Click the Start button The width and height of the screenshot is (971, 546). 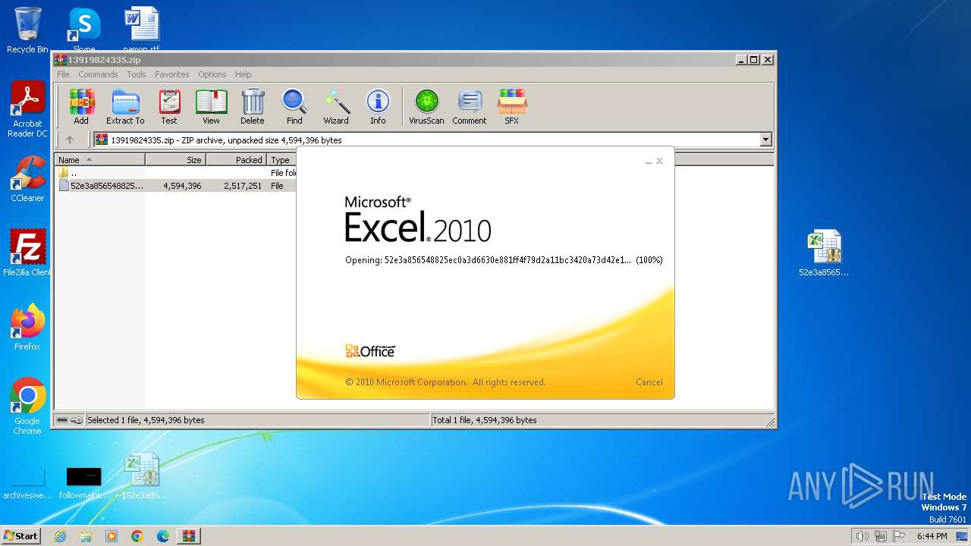[x=21, y=536]
